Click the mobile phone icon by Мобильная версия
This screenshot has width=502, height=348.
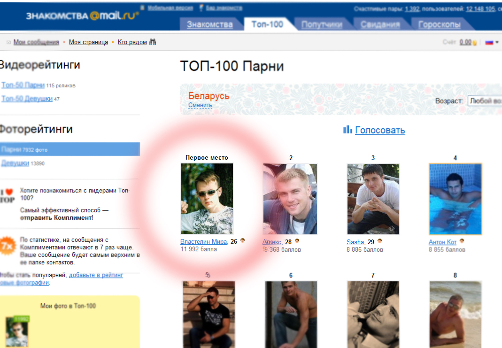click(x=142, y=8)
